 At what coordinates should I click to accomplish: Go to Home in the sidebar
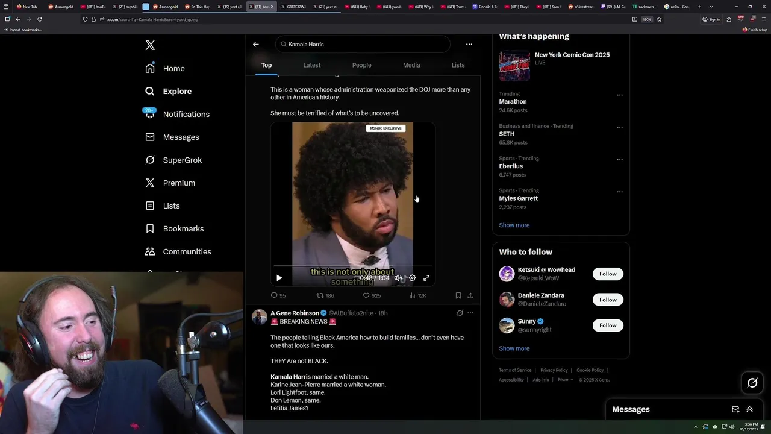coord(165,68)
